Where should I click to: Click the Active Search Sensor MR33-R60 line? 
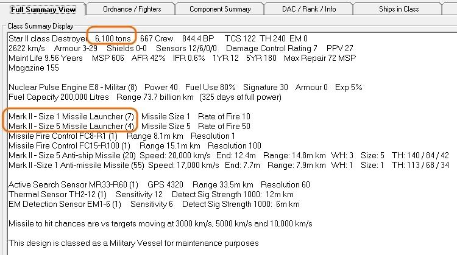[159, 185]
